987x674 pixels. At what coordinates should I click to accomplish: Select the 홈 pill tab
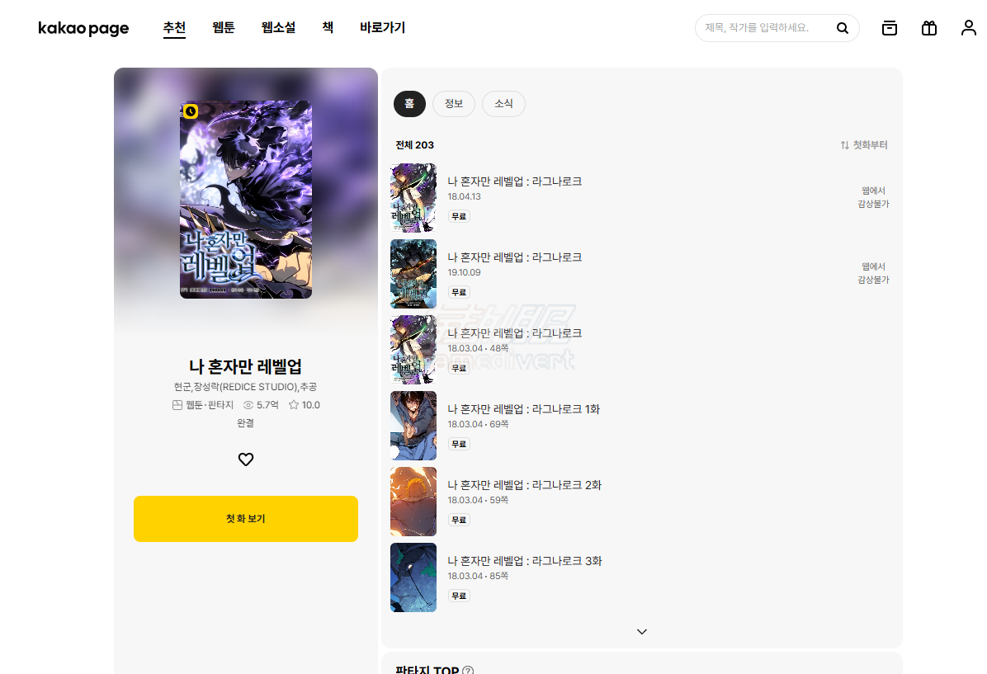point(409,103)
